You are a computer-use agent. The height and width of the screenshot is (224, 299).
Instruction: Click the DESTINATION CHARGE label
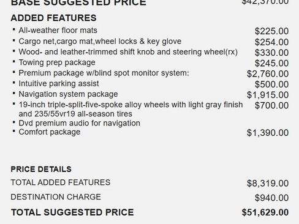[x=56, y=197]
